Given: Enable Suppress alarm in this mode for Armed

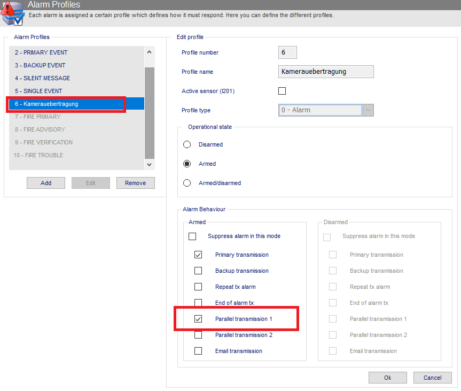Looking at the screenshot, I should (x=192, y=236).
